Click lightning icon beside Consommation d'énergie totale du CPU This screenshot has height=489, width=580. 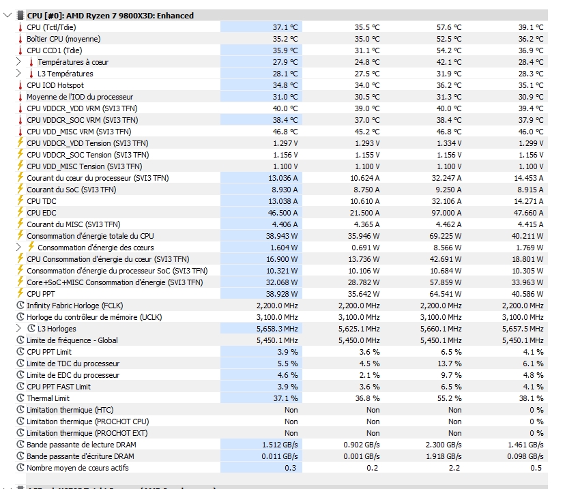20,235
